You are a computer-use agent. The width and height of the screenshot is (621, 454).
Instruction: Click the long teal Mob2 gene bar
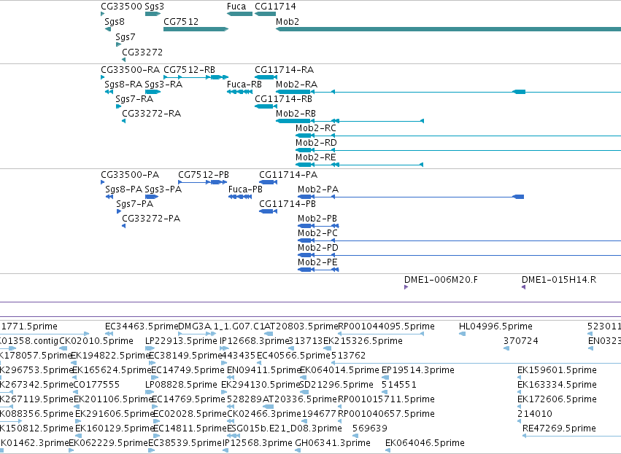(448, 29)
